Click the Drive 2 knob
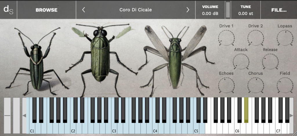This screenshot has height=136, width=297. 256,38
